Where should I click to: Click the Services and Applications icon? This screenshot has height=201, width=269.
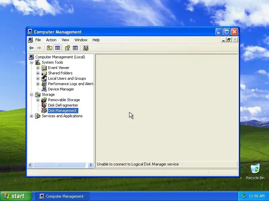point(38,116)
